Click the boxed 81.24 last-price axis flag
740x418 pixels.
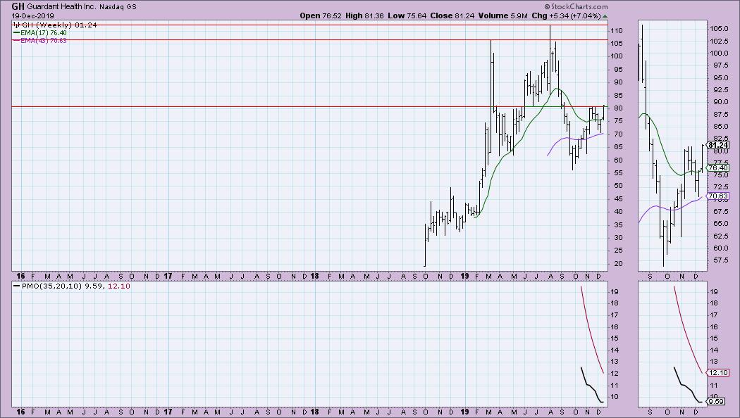[x=719, y=145]
